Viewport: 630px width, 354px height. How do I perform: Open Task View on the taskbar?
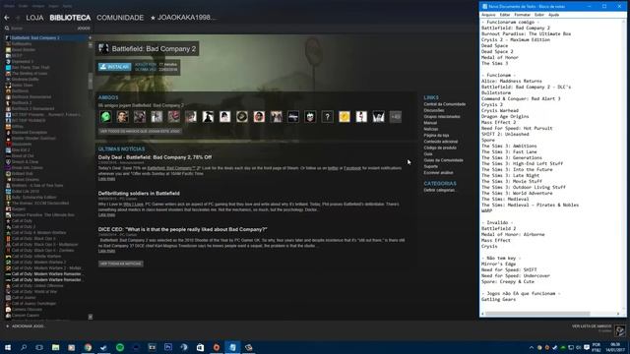[39, 347]
